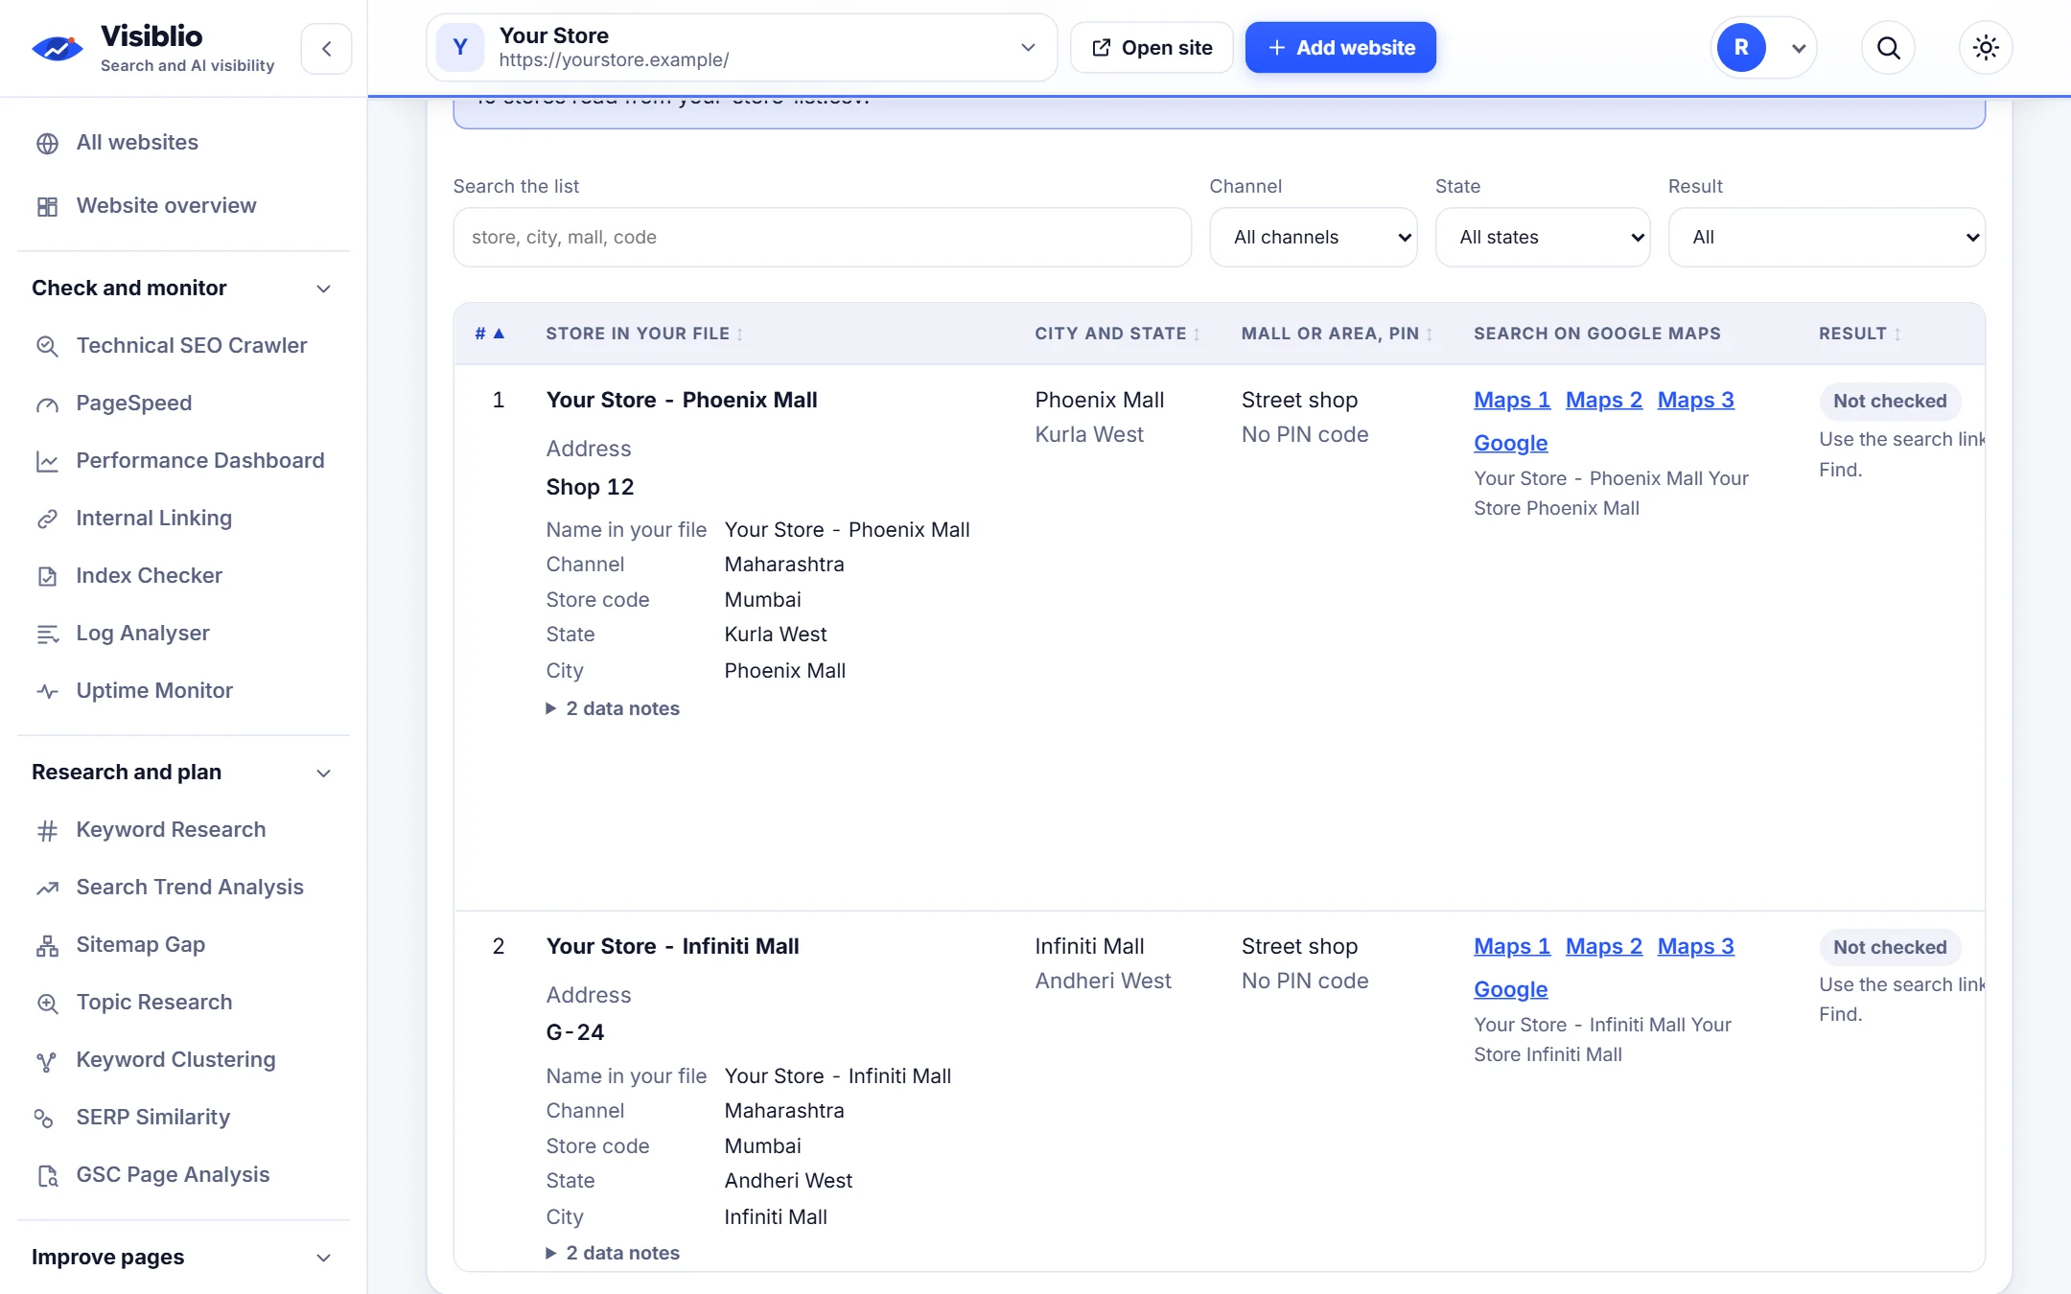Open Google link for Infiniti Mall
Image resolution: width=2071 pixels, height=1294 pixels.
(1511, 989)
